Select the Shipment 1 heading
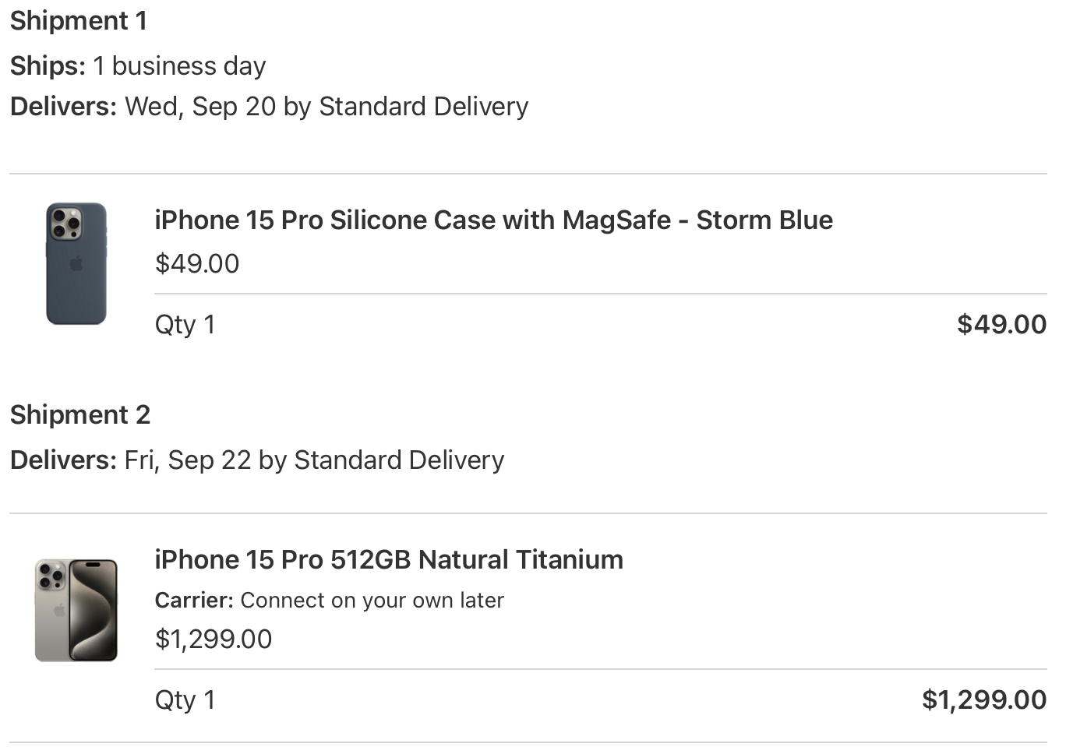 (x=78, y=21)
